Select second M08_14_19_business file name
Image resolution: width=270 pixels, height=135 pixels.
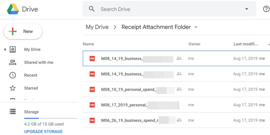click(x=122, y=74)
